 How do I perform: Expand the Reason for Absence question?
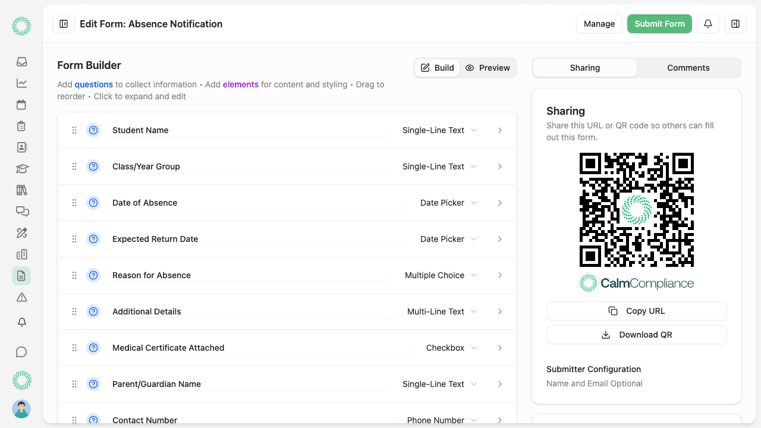pos(499,275)
